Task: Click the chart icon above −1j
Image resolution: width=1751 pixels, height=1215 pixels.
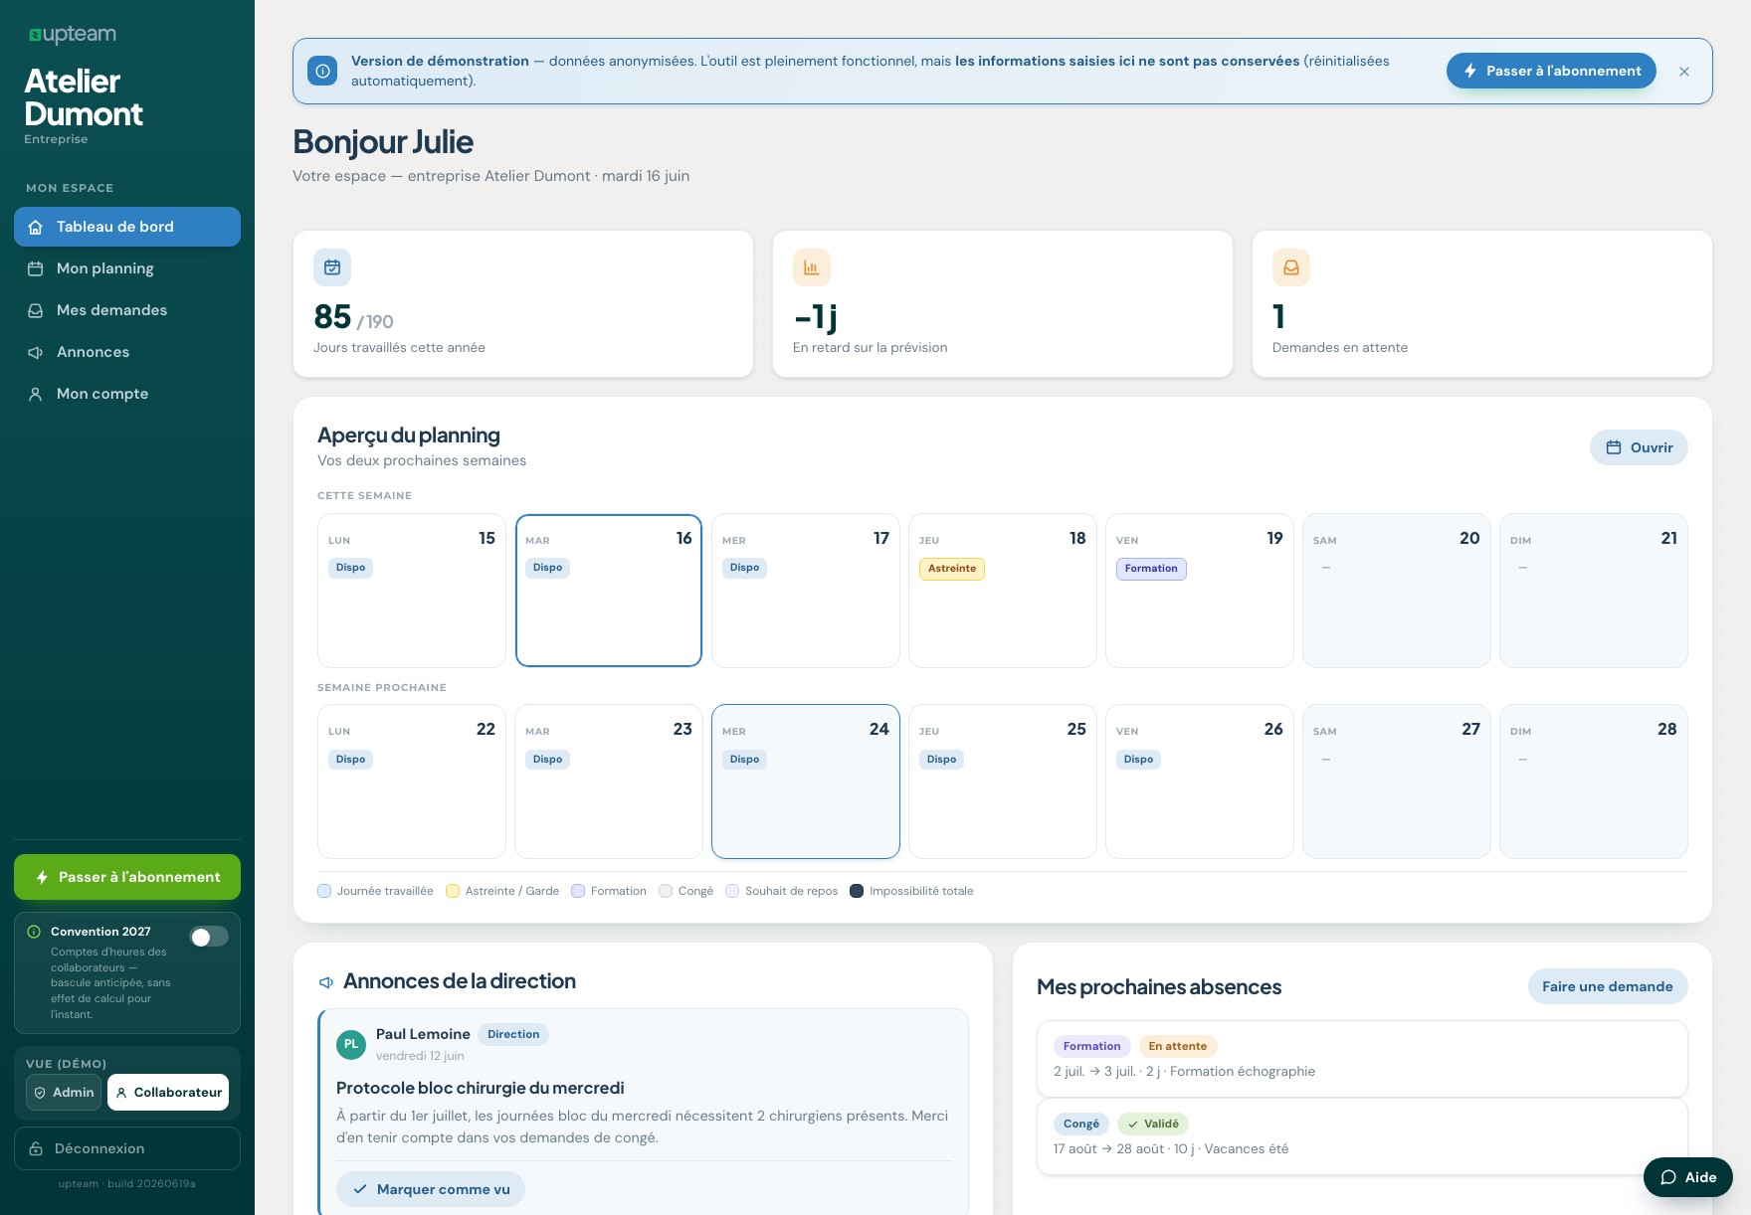Action: 812,267
